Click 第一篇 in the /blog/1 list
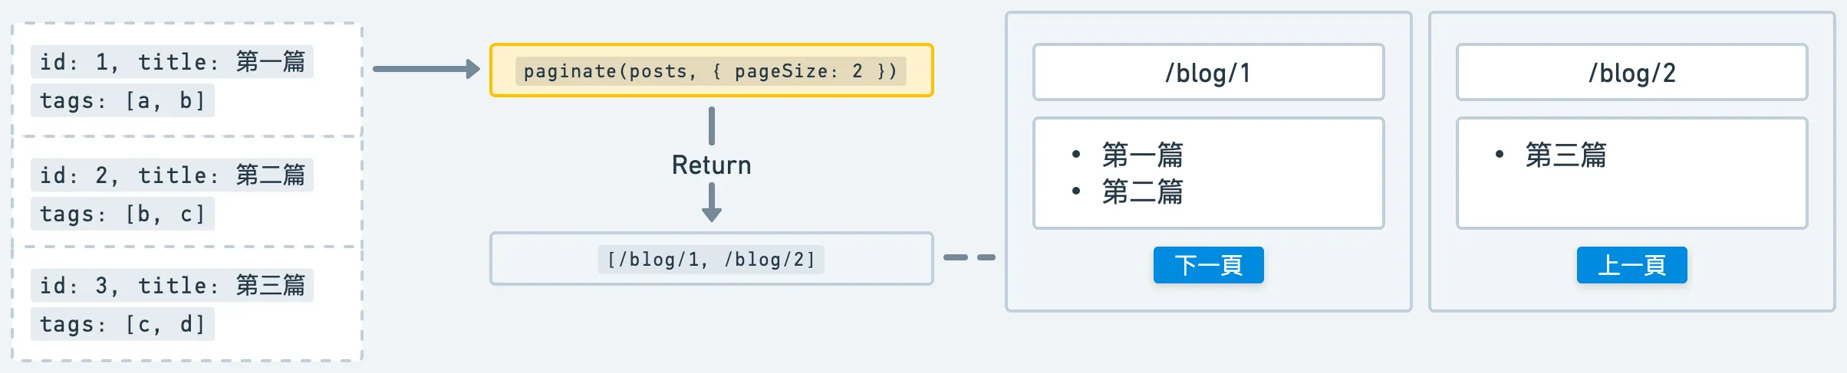1847x373 pixels. [1142, 155]
